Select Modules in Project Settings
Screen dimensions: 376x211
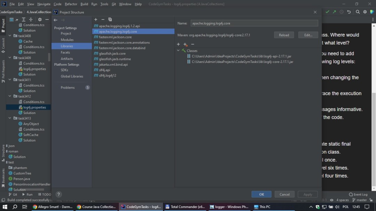[67, 40]
